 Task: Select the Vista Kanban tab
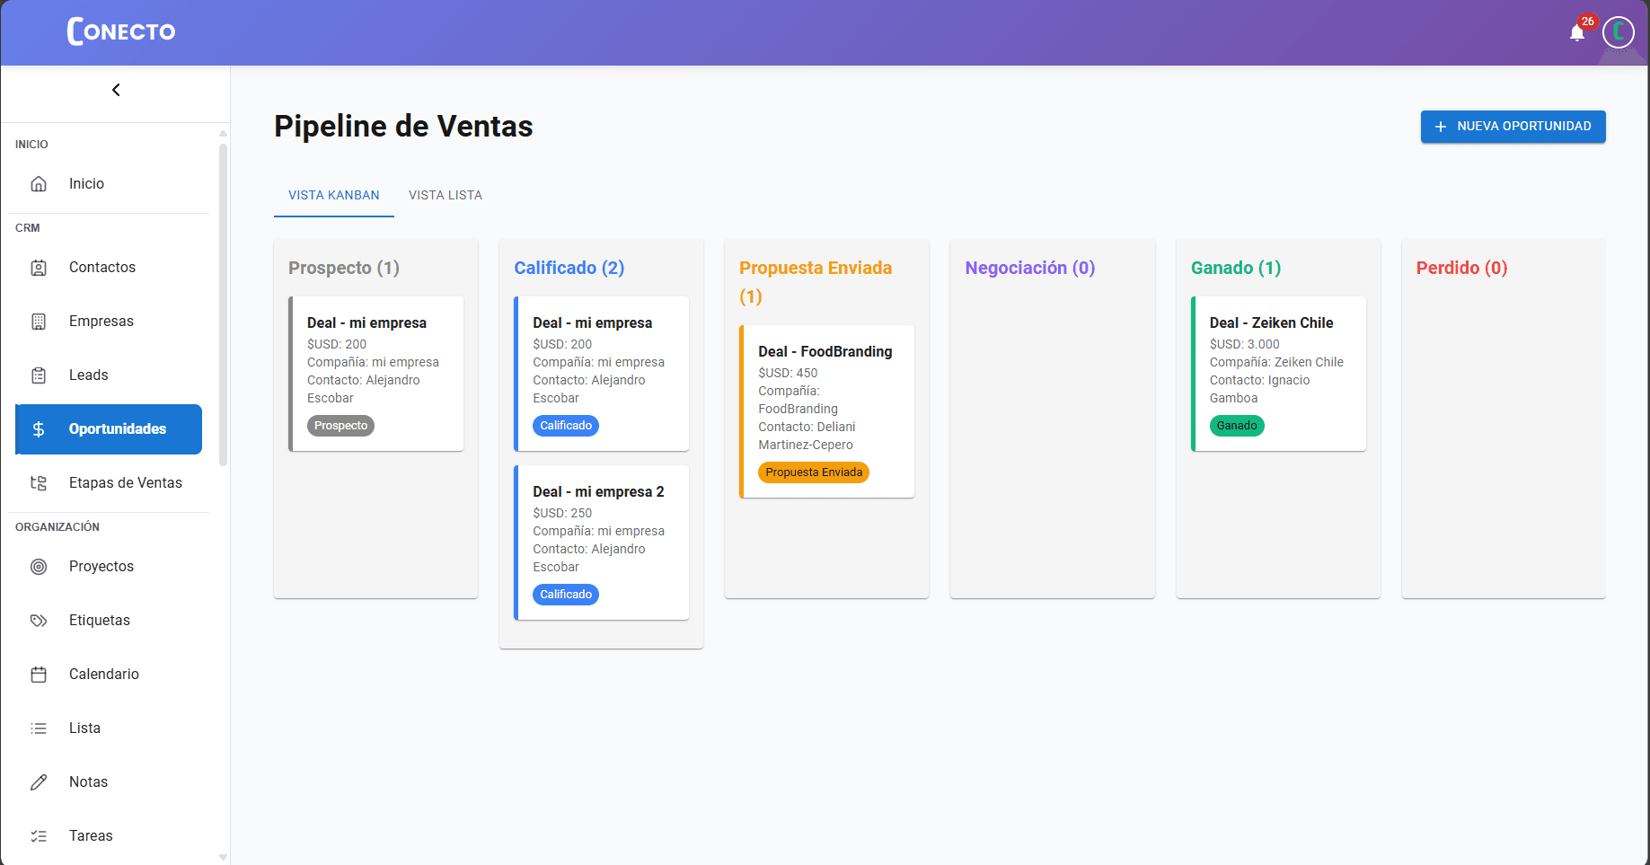pyautogui.click(x=334, y=195)
